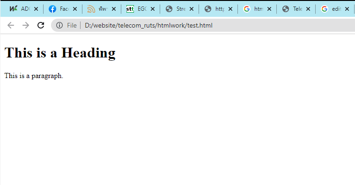Go forward with the forward arrow
This screenshot has height=185, width=355.
click(26, 25)
